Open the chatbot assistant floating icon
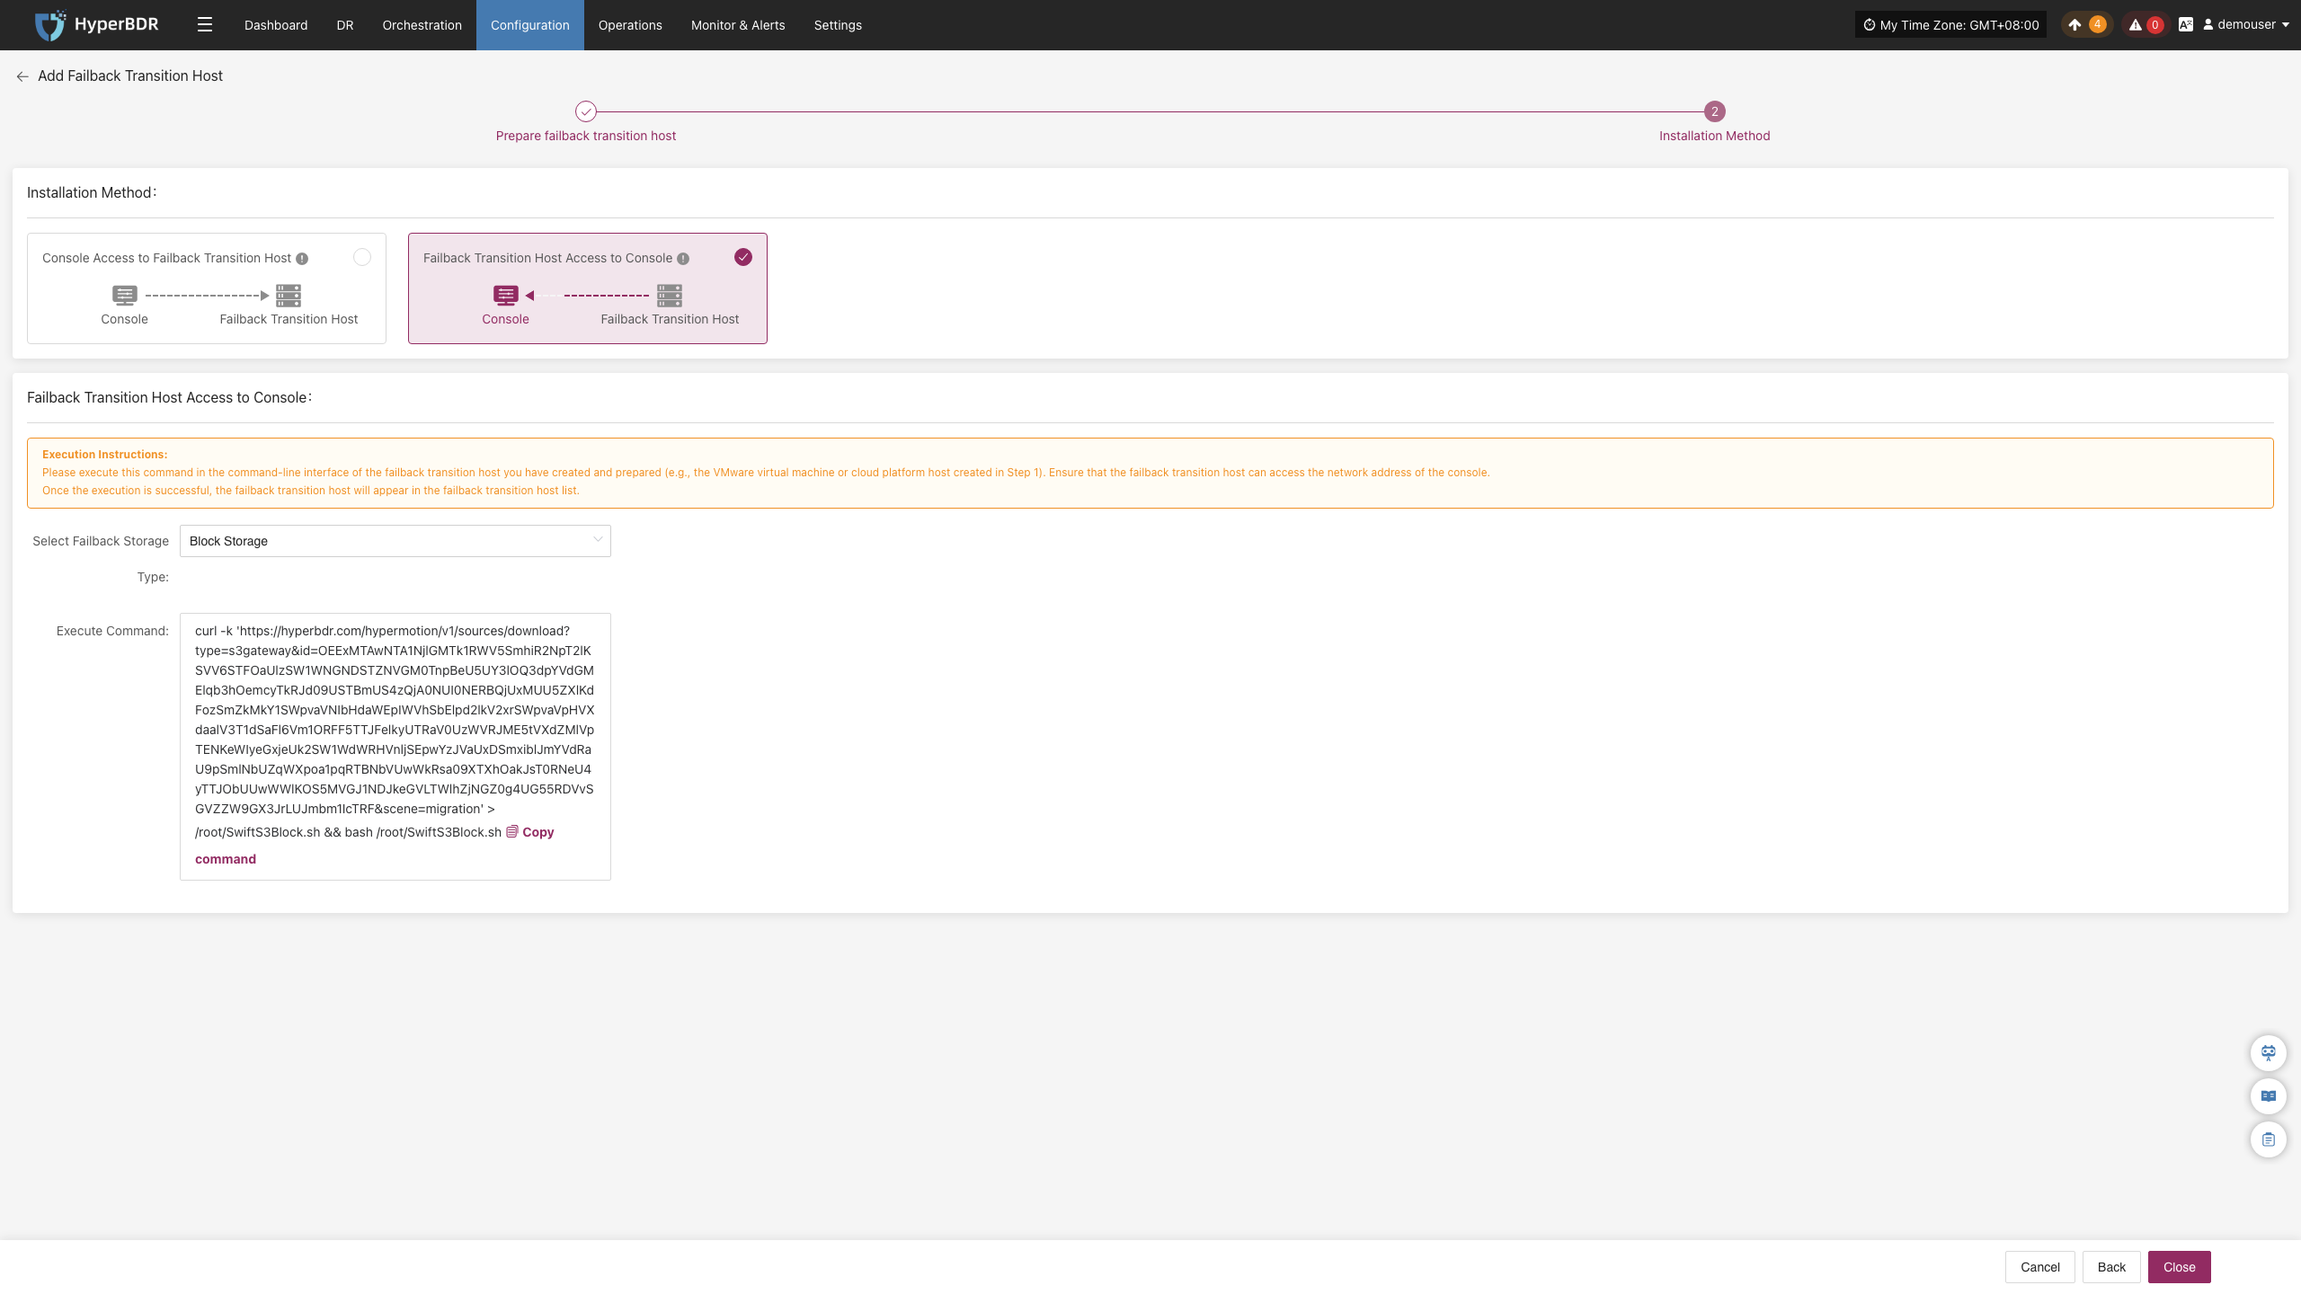This screenshot has height=1294, width=2301. 2269,1052
